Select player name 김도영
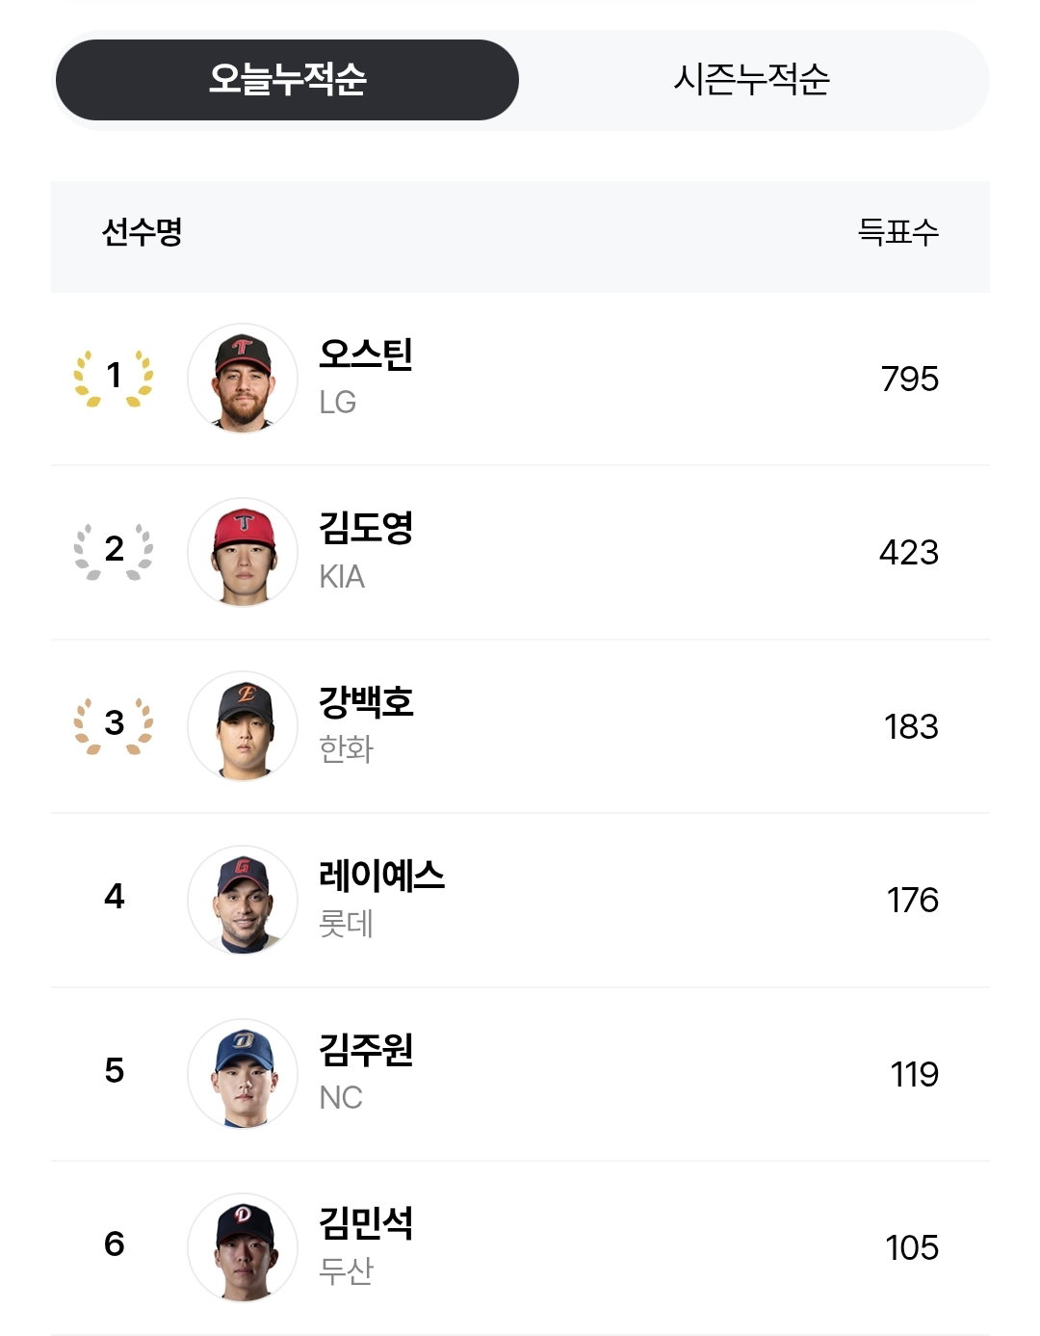Screen dimensions: 1040x1336 [x=366, y=528]
